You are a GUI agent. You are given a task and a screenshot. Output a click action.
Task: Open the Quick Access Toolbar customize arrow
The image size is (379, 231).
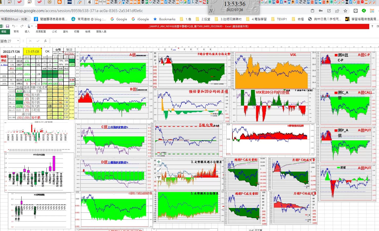tap(35, 26)
